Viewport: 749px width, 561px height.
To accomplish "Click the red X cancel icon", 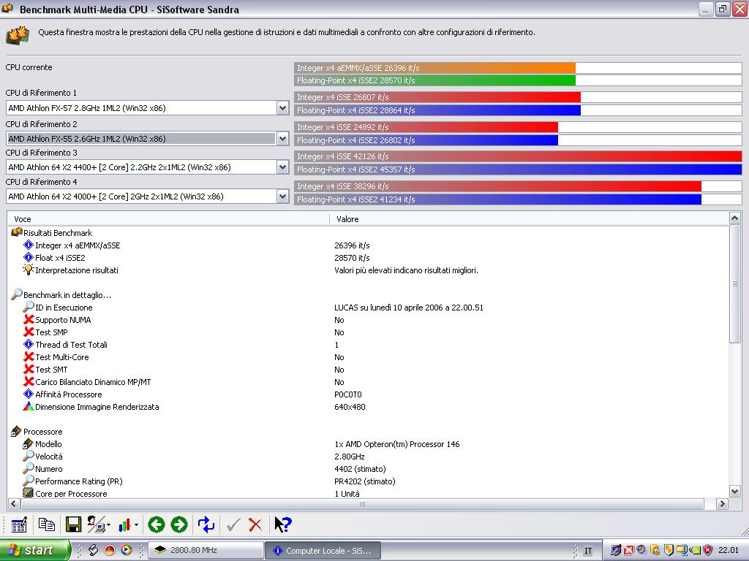I will (255, 525).
